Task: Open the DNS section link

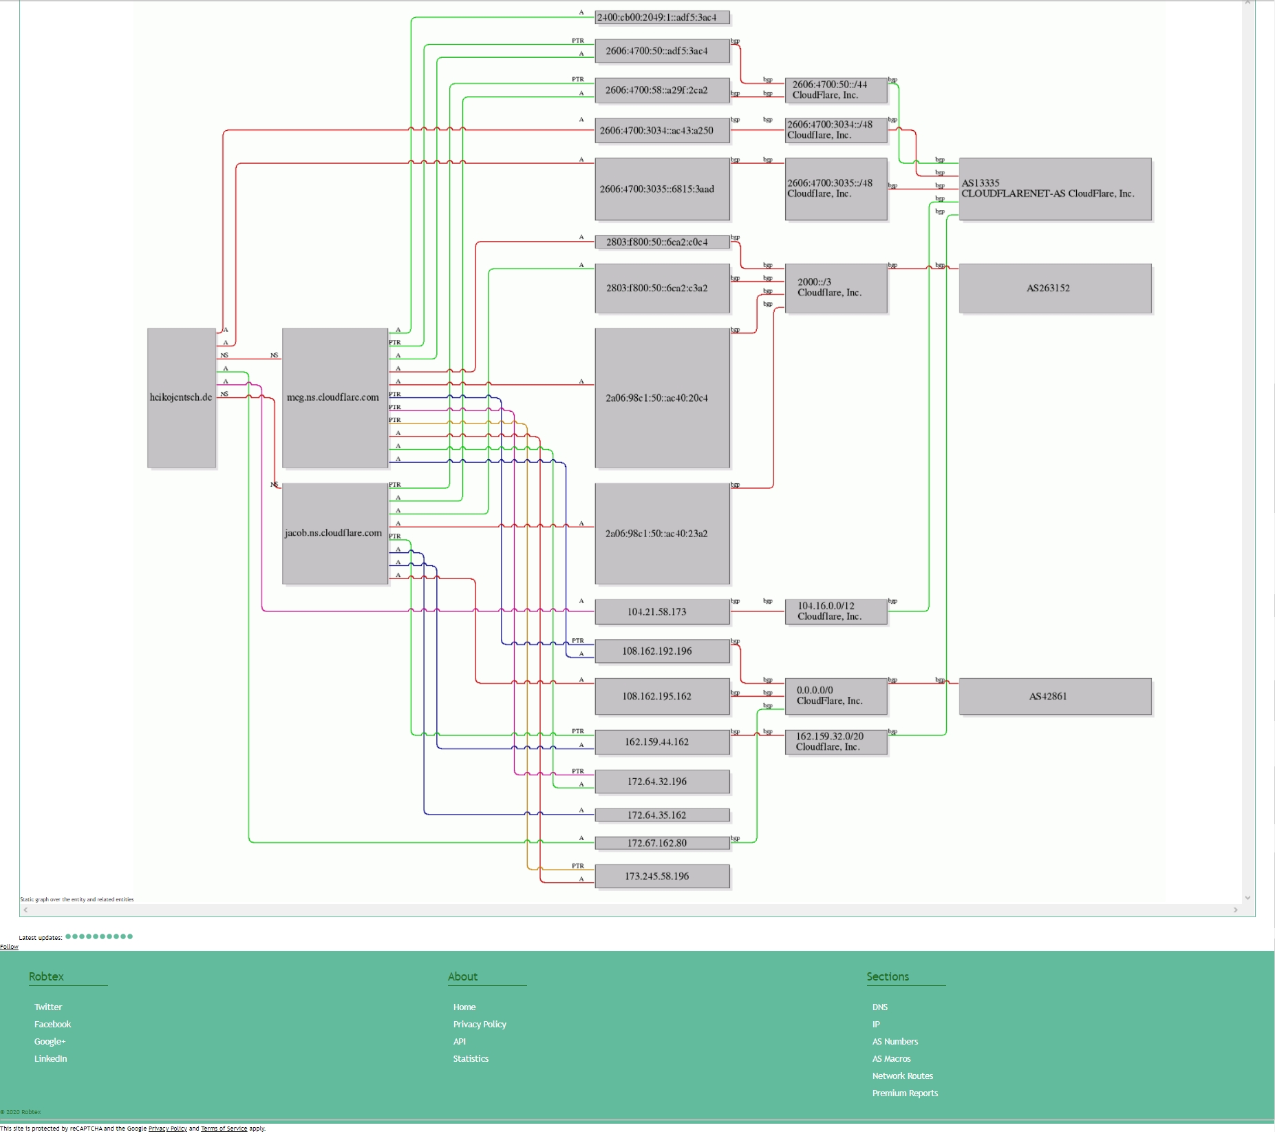Action: point(880,1007)
